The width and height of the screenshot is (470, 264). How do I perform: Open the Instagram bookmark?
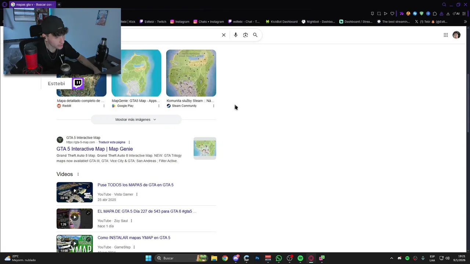(x=180, y=22)
